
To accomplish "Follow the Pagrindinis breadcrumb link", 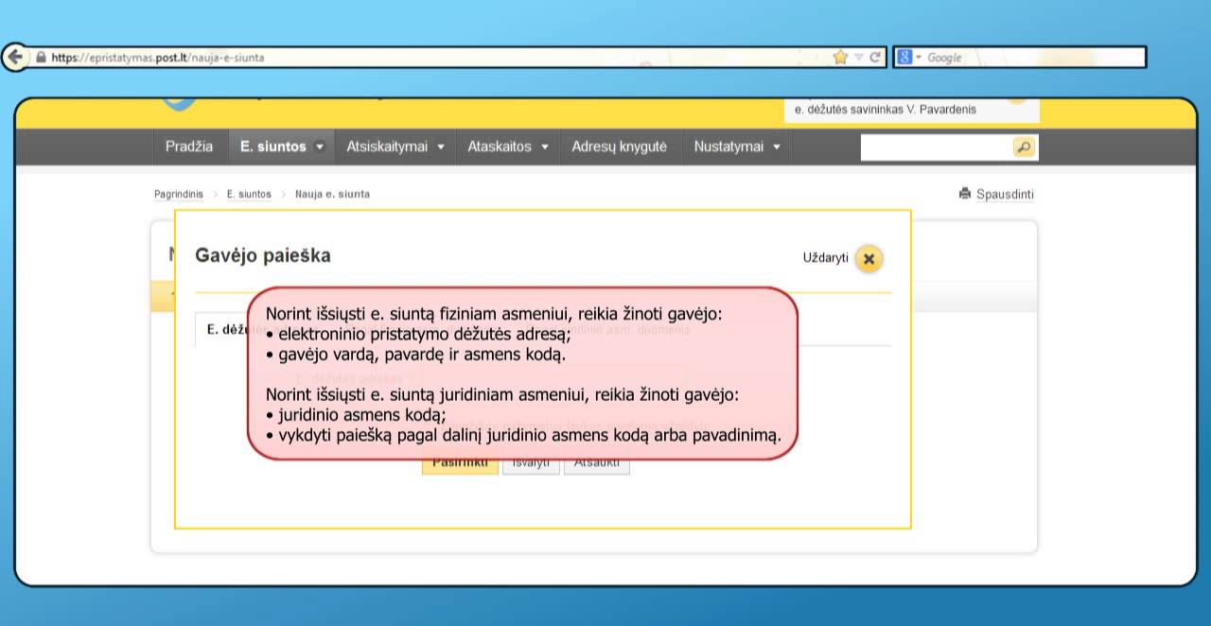I will pyautogui.click(x=179, y=194).
